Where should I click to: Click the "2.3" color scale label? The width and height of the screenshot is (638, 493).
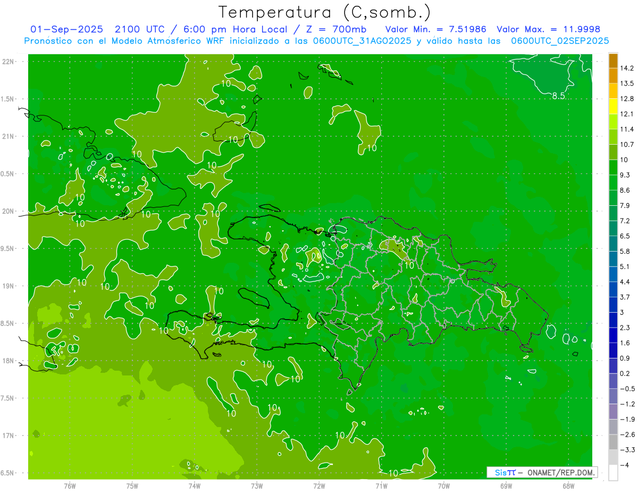[625, 328]
